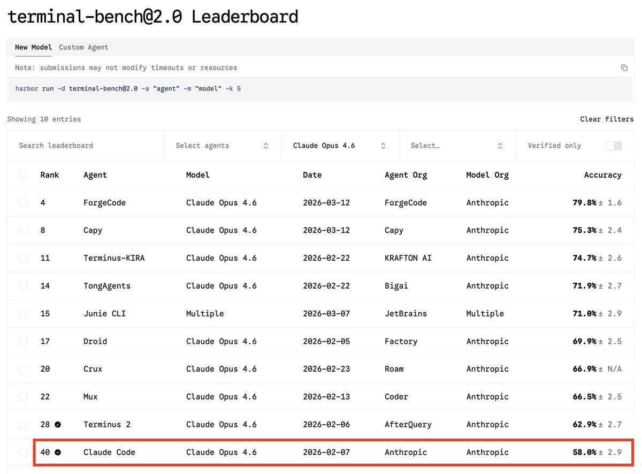Switch to the Custom Agent tab
This screenshot has width=642, height=474.
pyautogui.click(x=83, y=47)
